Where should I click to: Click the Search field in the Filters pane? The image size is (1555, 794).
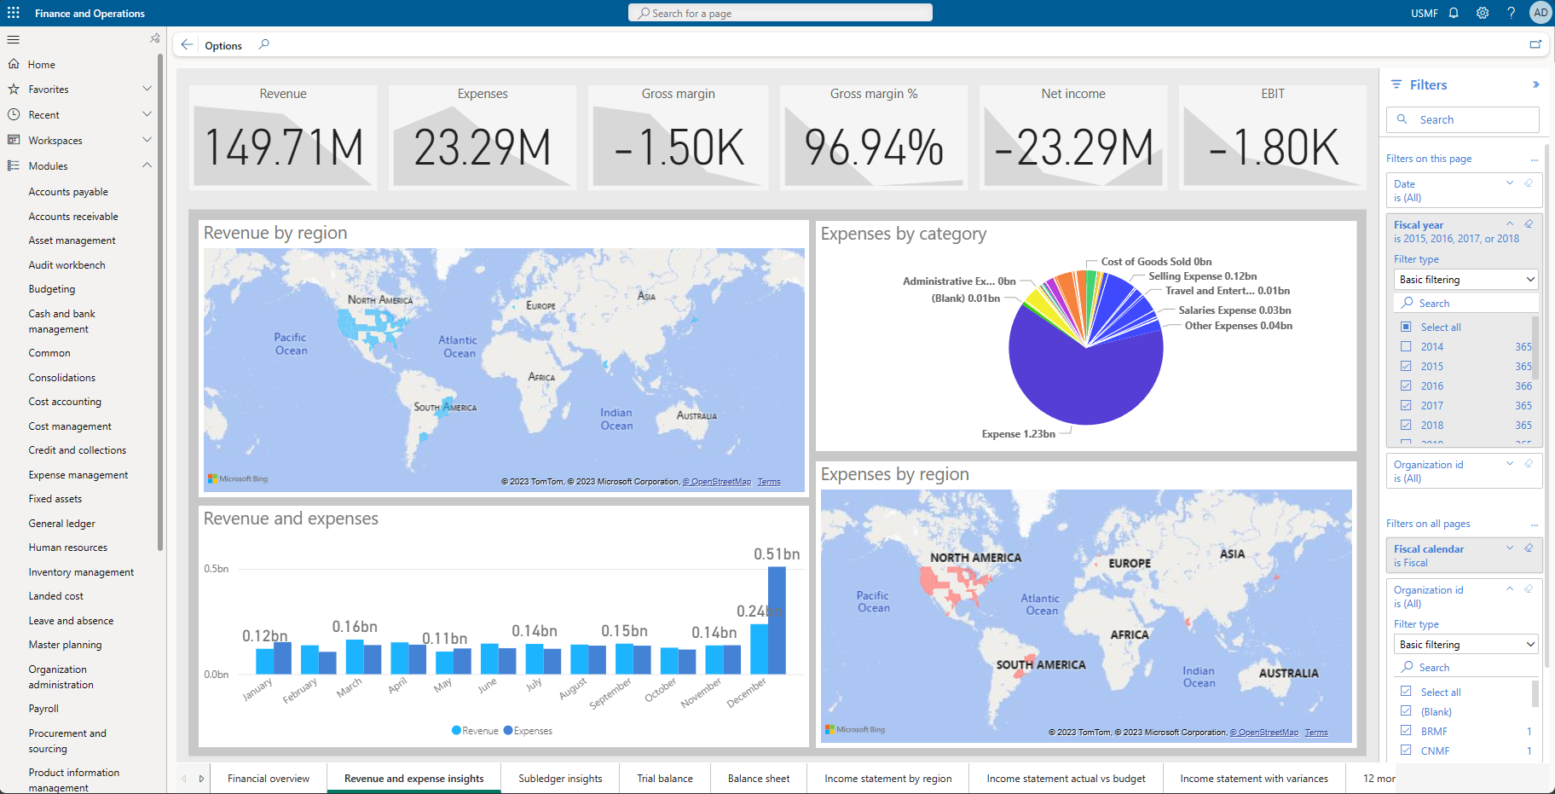pos(1462,119)
